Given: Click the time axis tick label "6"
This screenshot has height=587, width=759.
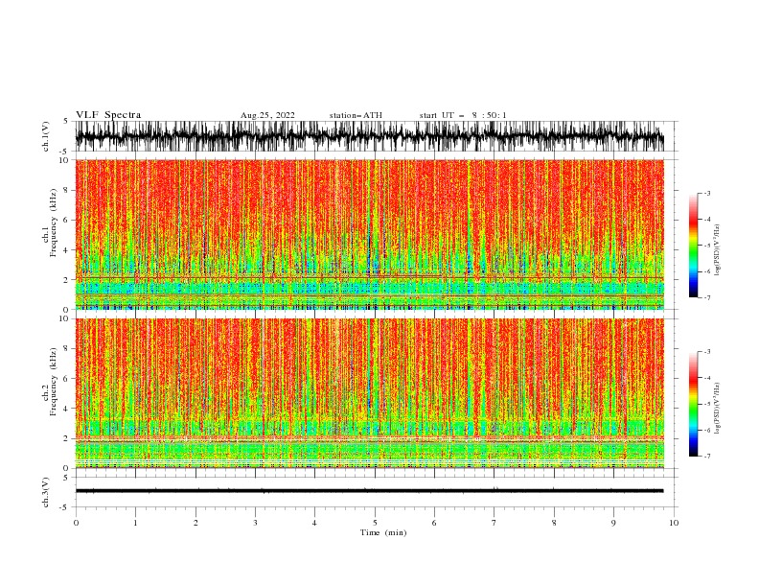Looking at the screenshot, I should pyautogui.click(x=434, y=523).
